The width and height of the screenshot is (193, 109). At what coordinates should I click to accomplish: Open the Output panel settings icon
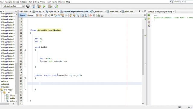pos(149,26)
